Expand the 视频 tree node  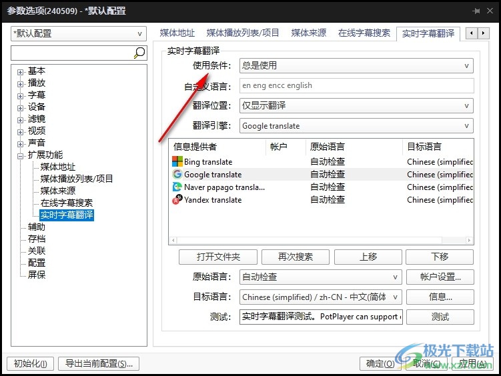21,132
